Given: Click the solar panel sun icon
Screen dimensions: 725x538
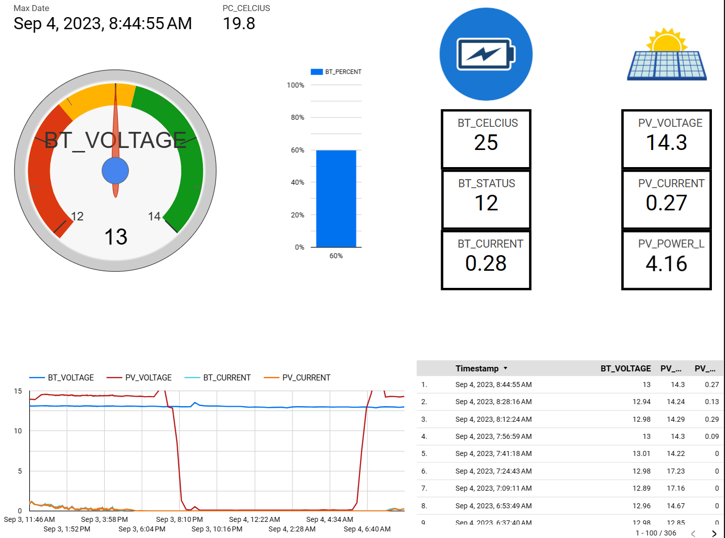Looking at the screenshot, I should [667, 54].
